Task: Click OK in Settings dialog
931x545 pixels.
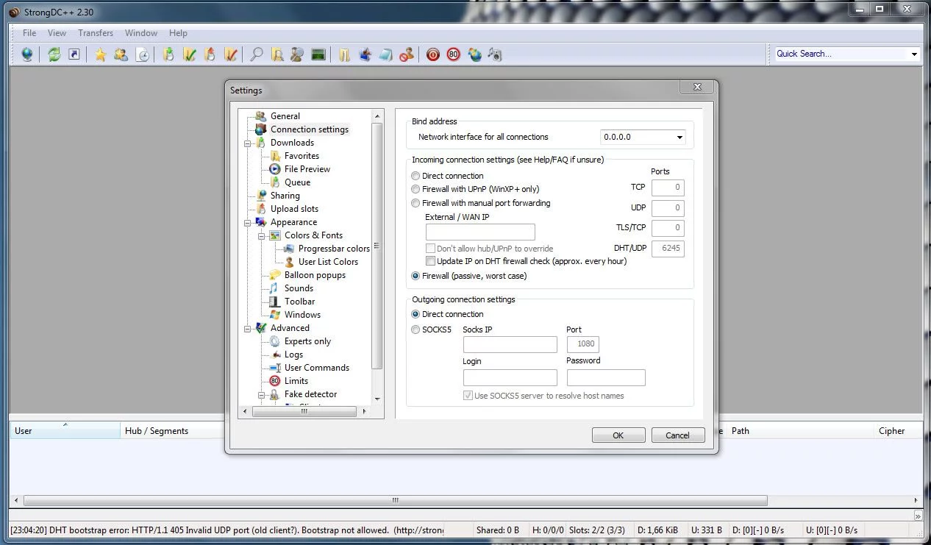Action: (618, 435)
